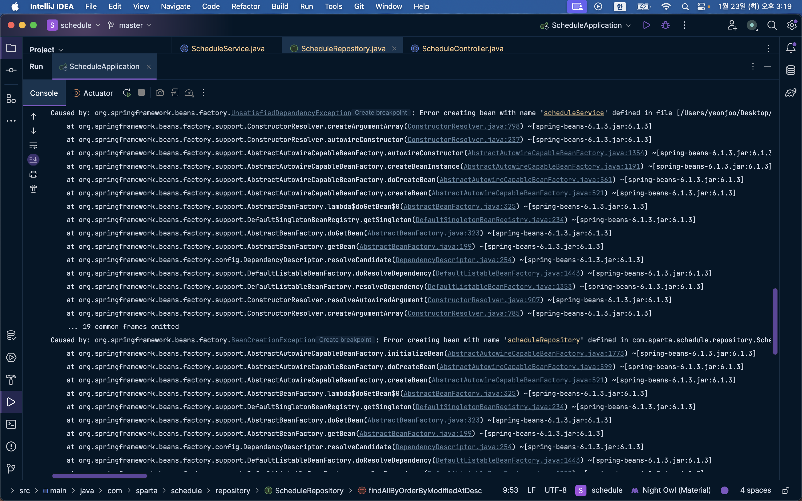Toggle read-only lock in status bar
The width and height of the screenshot is (802, 501).
(x=785, y=490)
